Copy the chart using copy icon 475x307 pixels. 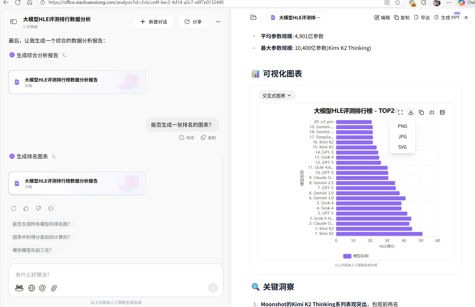pyautogui.click(x=421, y=112)
